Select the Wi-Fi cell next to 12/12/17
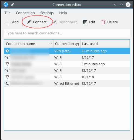The height and width of the screenshot is (140, 134). pyautogui.click(x=58, y=70)
